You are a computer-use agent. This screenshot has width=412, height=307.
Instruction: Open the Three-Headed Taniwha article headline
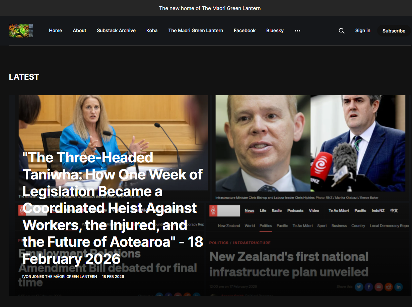tap(113, 208)
